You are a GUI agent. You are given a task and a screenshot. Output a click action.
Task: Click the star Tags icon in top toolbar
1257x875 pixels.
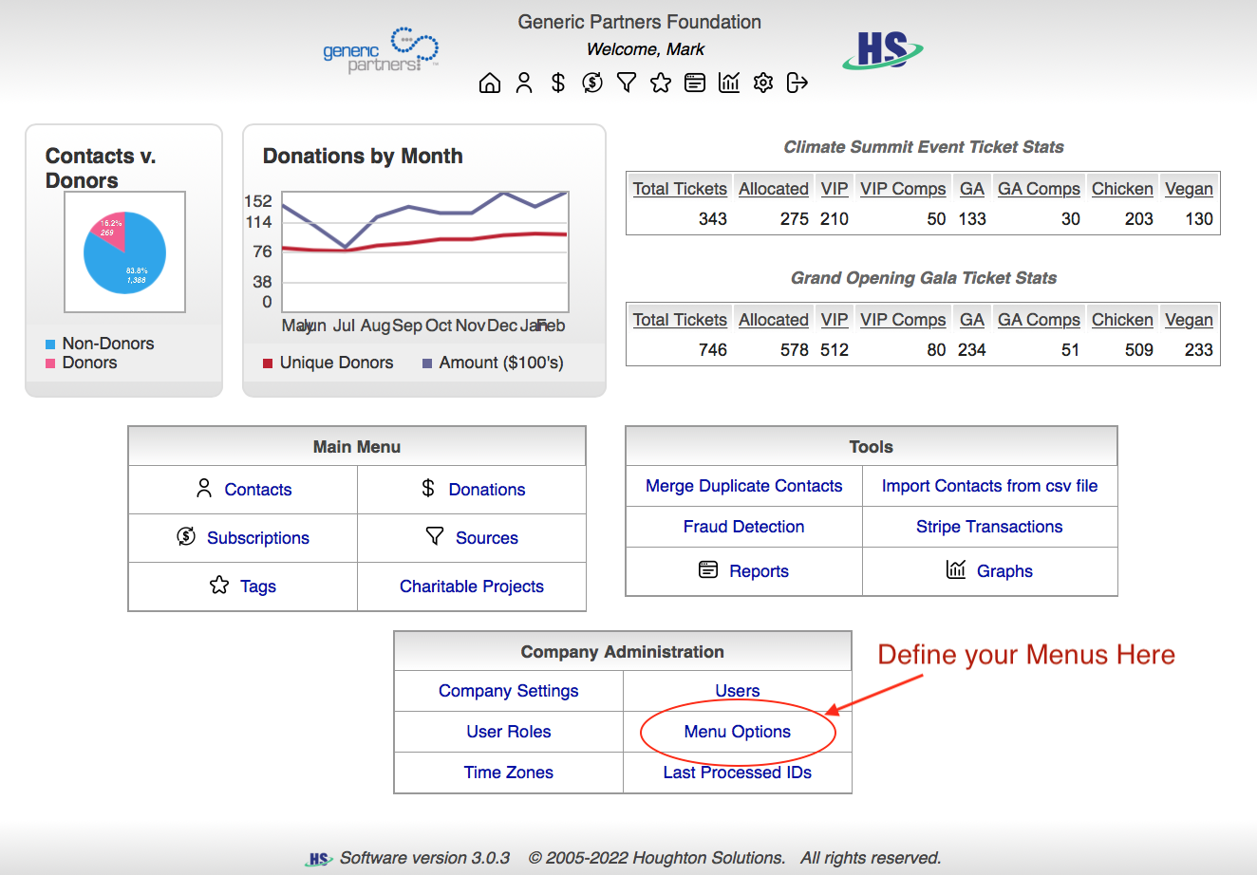(x=661, y=84)
